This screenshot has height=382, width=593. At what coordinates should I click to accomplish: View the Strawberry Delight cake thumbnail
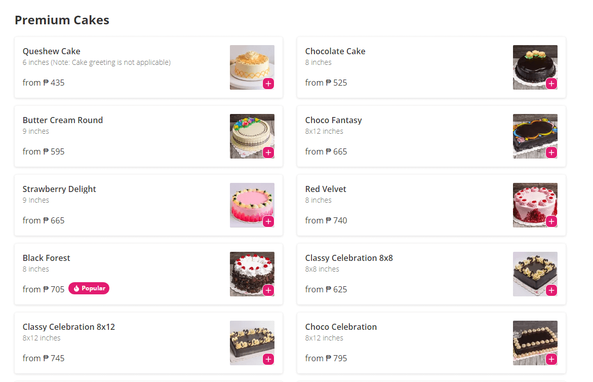252,205
